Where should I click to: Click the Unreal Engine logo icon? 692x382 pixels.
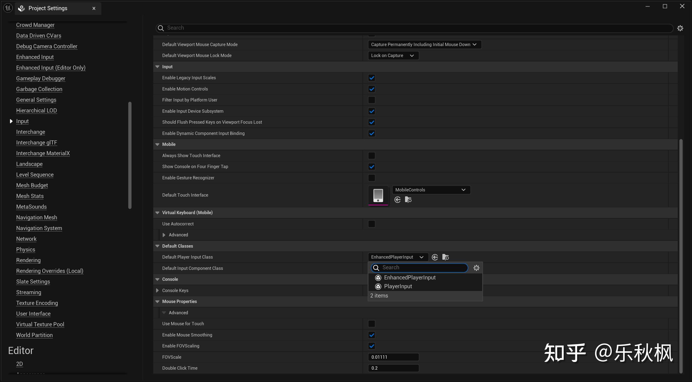pos(8,8)
